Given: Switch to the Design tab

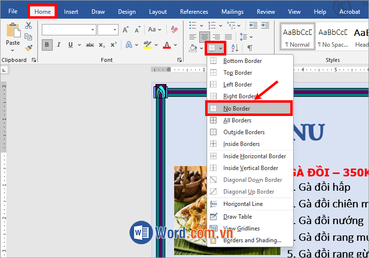Looking at the screenshot, I should (127, 11).
